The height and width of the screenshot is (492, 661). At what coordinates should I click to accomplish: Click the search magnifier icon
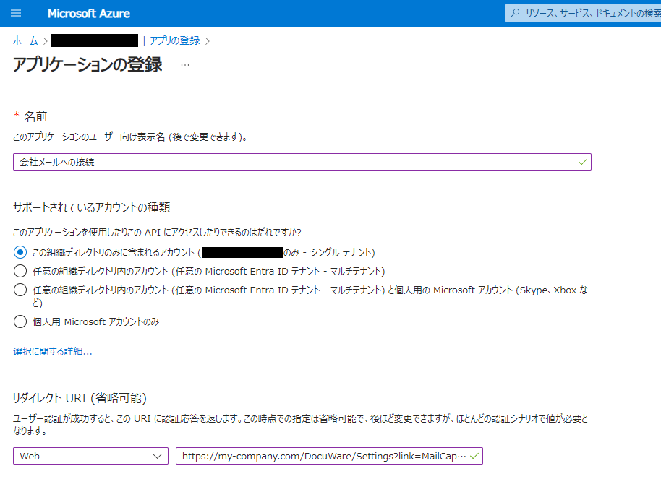click(515, 13)
